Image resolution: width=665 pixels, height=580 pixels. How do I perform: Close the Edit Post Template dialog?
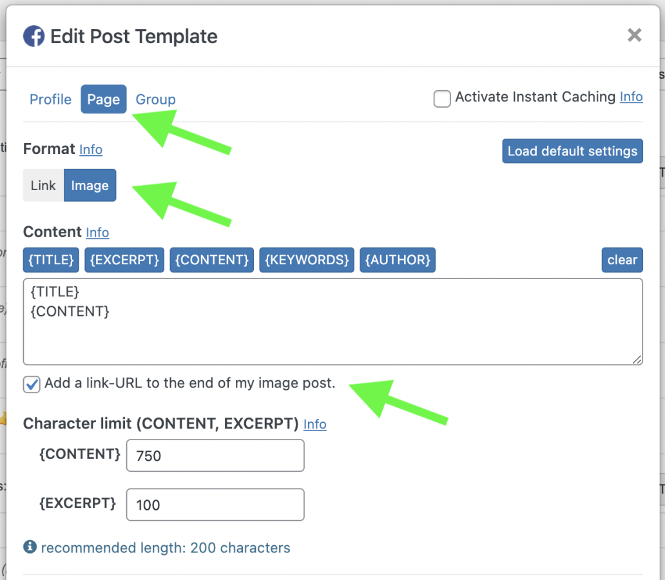(635, 35)
